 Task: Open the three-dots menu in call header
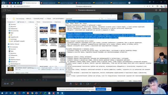(164, 10)
